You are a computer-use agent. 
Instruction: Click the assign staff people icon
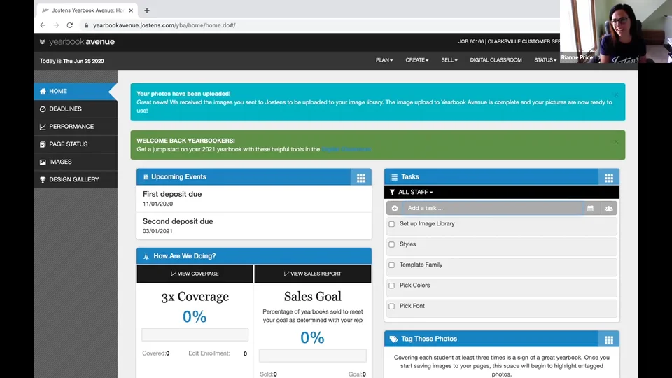[x=608, y=209]
